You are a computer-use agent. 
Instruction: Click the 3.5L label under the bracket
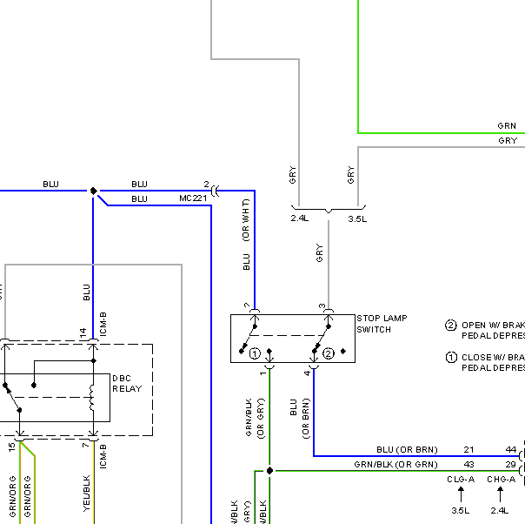357,219
